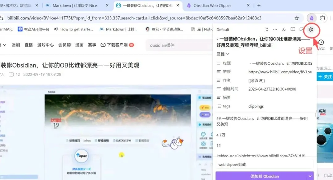Viewport: 333px width, 180px height.
Task: Open the browser extensions puzzle icon
Action: pyautogui.click(x=323, y=18)
